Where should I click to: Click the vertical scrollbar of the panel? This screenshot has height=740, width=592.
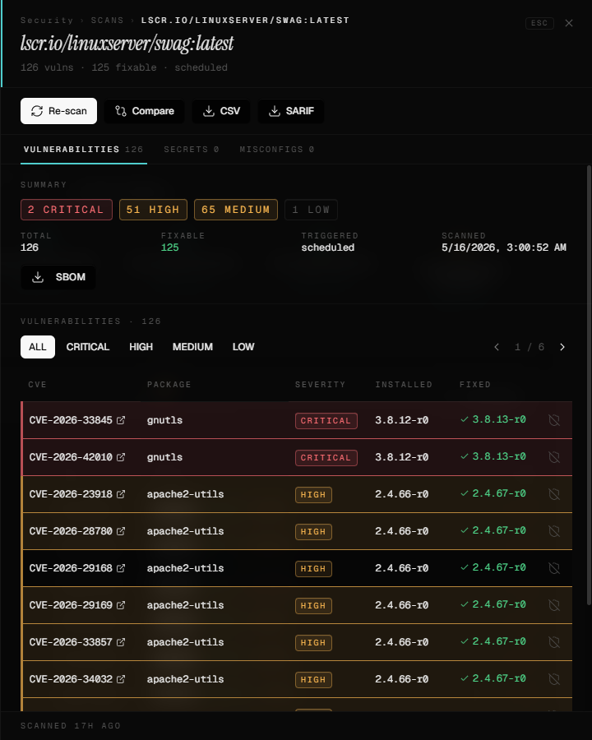[x=589, y=385]
